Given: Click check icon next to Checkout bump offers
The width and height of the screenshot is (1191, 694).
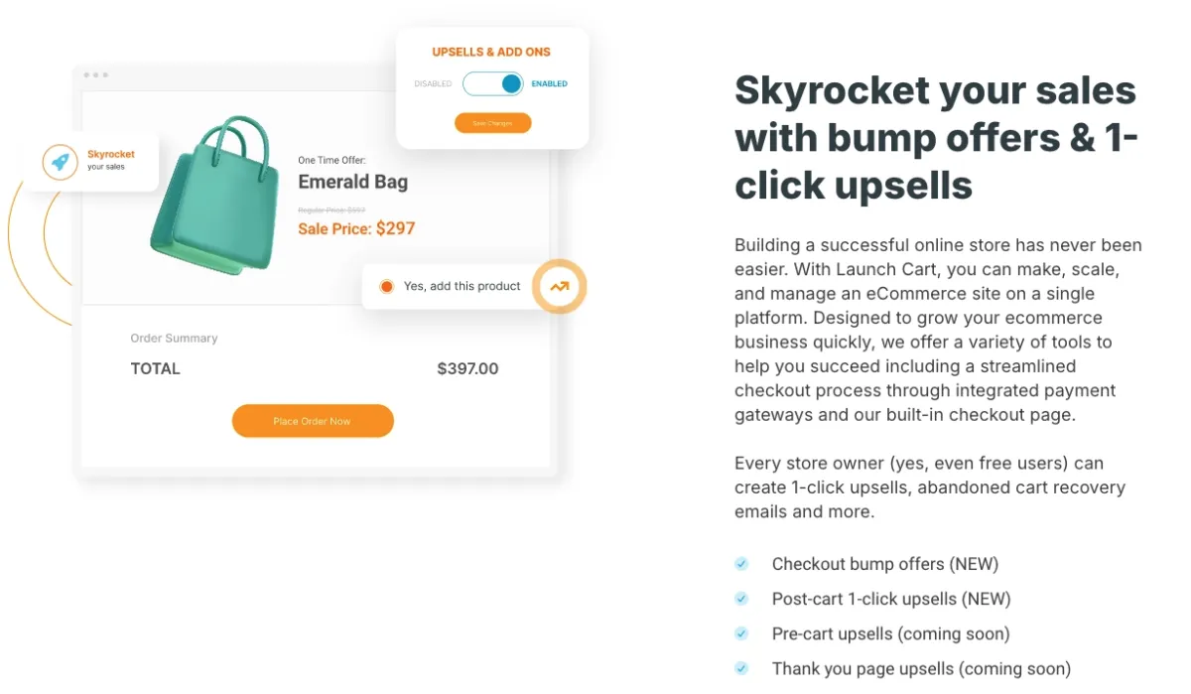Looking at the screenshot, I should tap(741, 564).
